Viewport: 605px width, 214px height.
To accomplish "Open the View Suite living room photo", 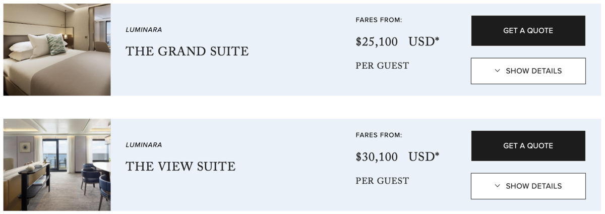I will pos(57,165).
